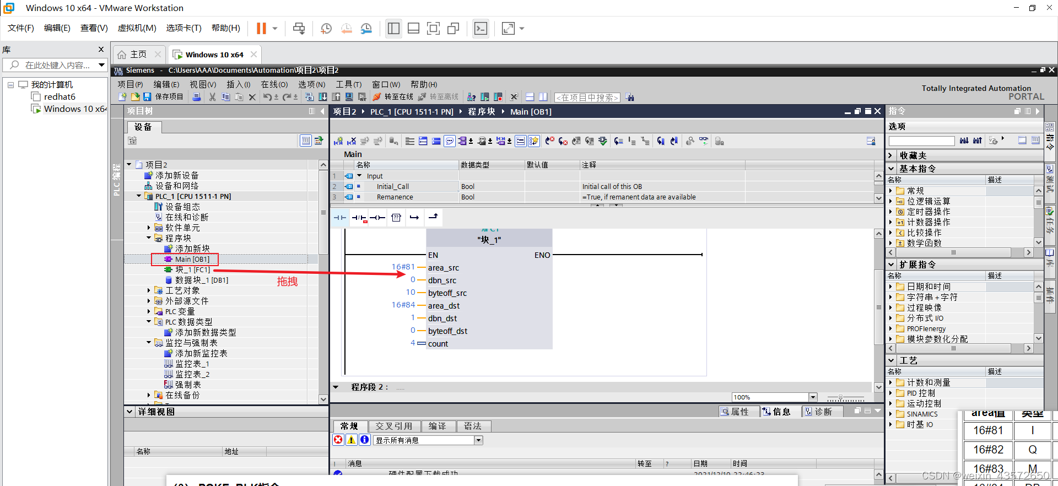The image size is (1058, 486).
Task: Cut the selection with the scissors icon
Action: click(x=213, y=97)
